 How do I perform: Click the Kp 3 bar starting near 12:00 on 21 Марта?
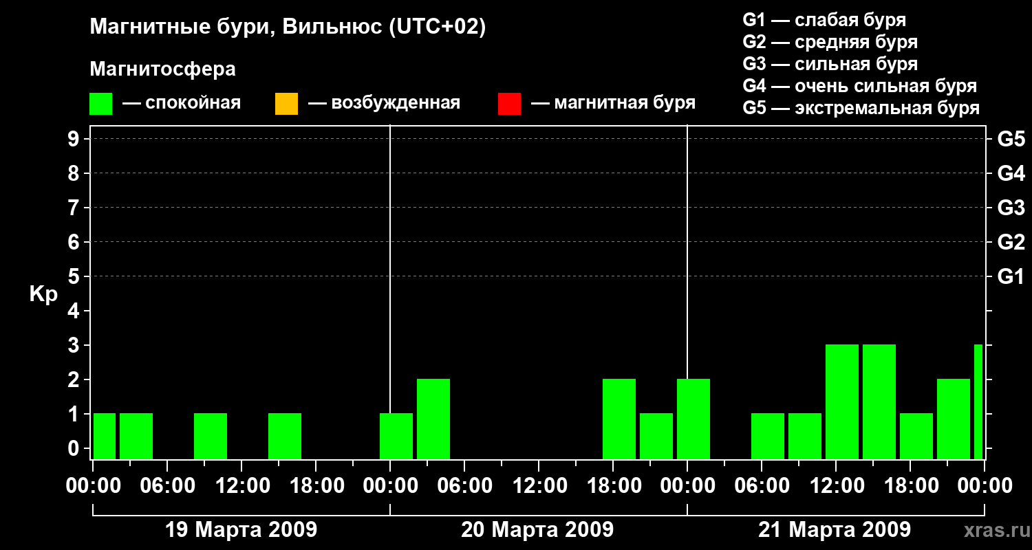point(842,401)
